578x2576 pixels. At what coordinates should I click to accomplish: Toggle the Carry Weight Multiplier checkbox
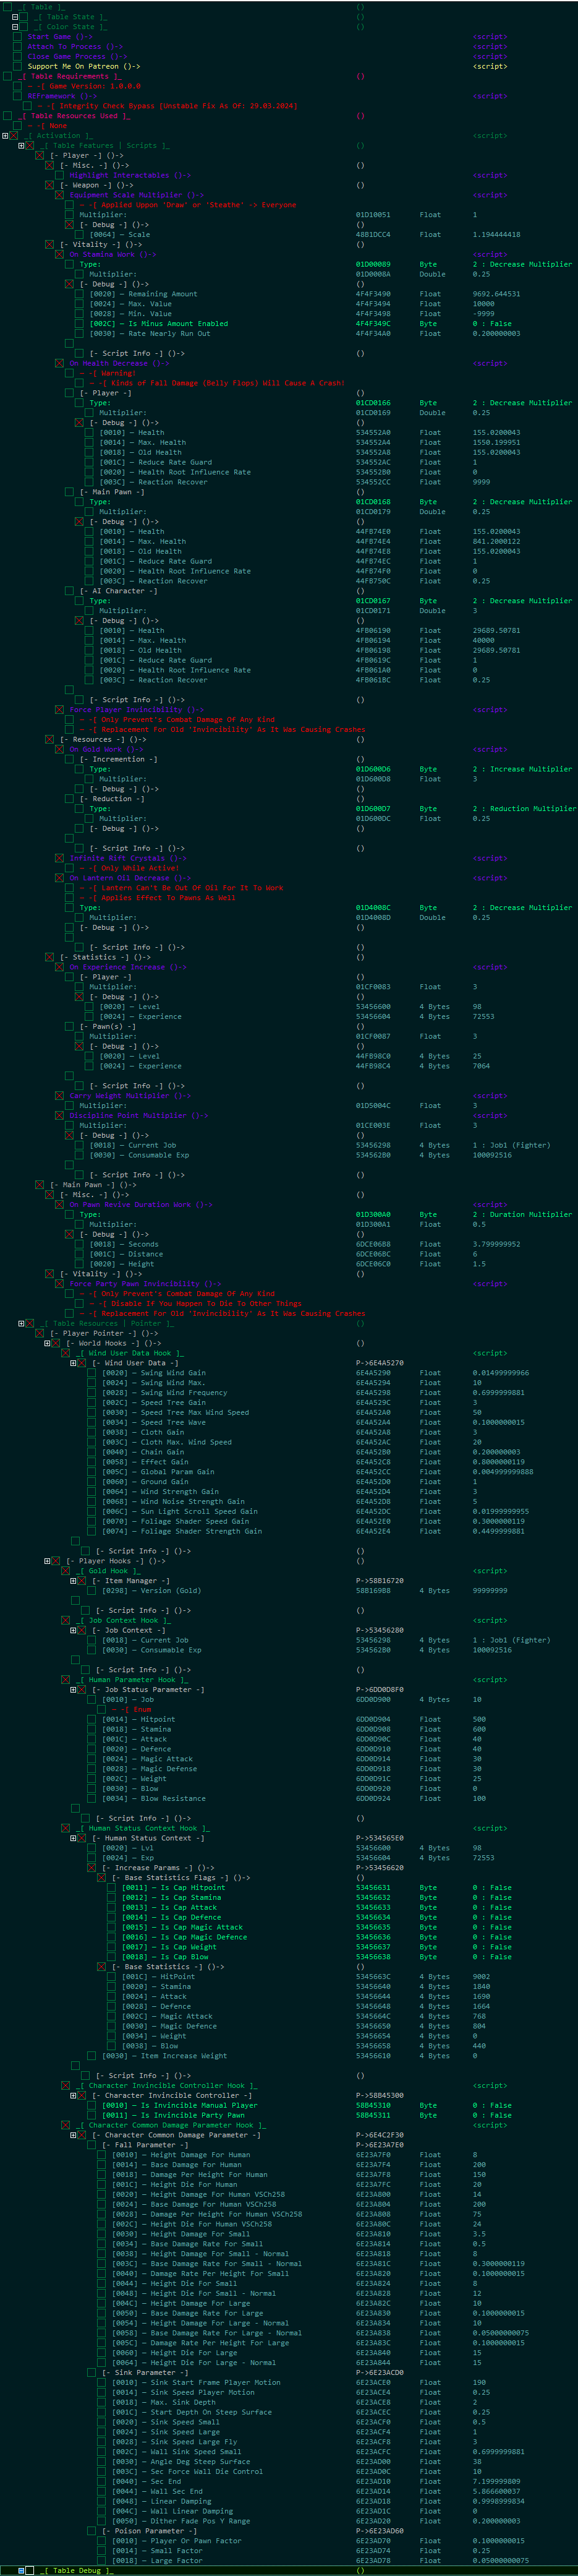pyautogui.click(x=59, y=1095)
